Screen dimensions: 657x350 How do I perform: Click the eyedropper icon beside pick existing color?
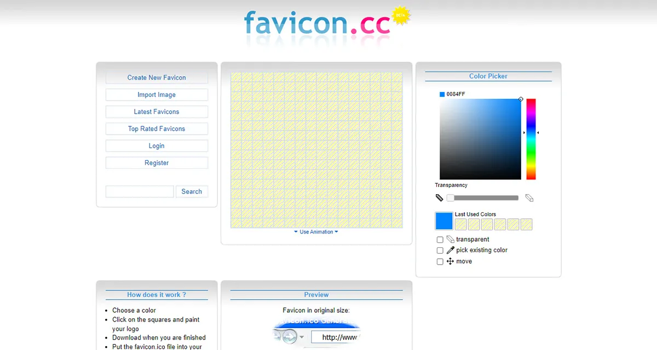click(x=451, y=250)
